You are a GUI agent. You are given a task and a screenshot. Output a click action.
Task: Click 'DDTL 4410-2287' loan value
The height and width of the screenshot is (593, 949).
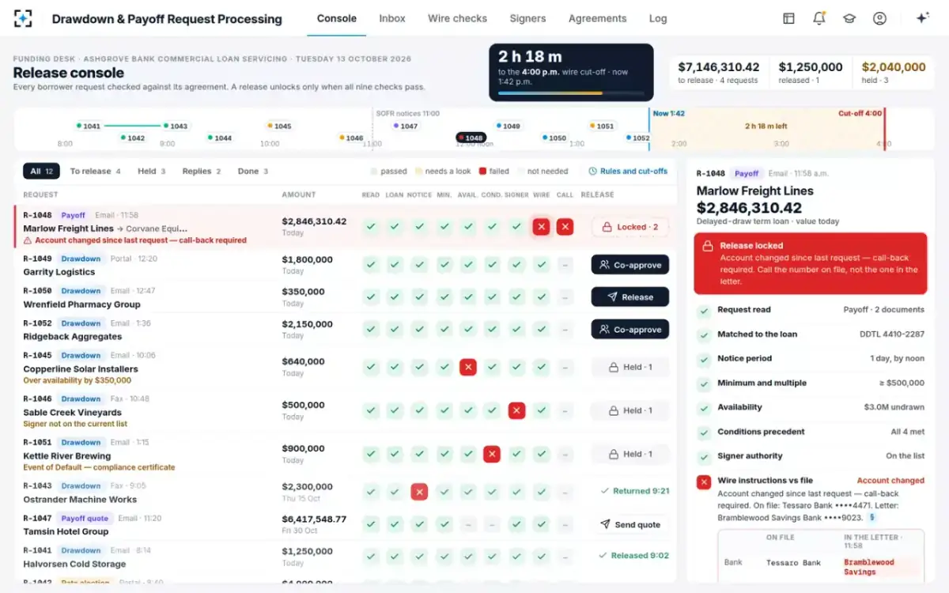point(891,334)
